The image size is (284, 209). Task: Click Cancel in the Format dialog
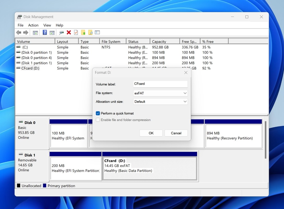pyautogui.click(x=176, y=133)
